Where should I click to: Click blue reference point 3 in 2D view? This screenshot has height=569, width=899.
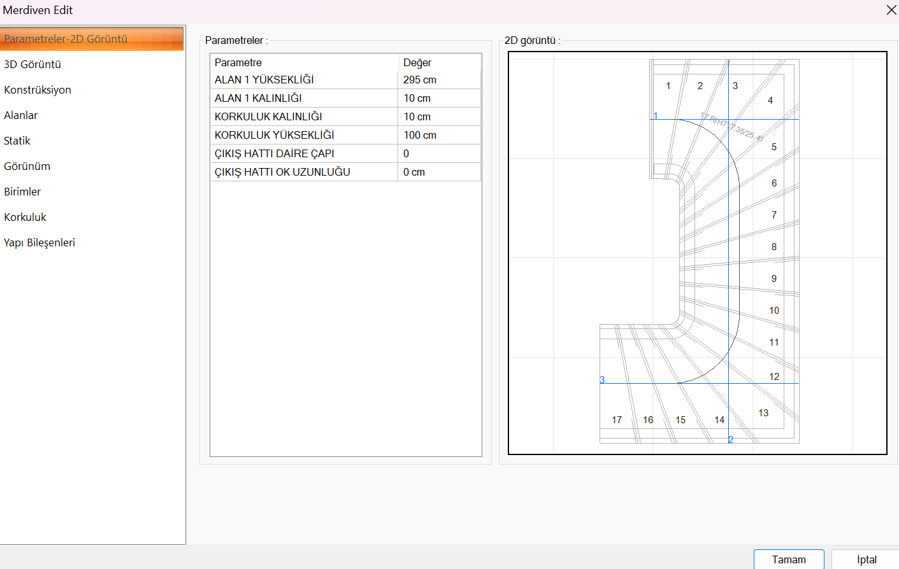pos(602,380)
